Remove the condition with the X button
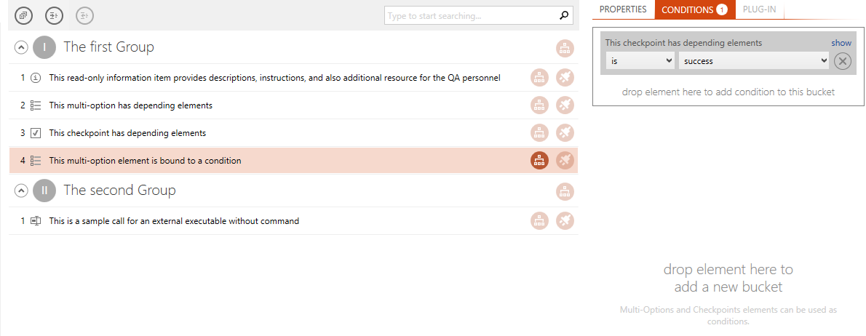The image size is (866, 336). pos(842,61)
